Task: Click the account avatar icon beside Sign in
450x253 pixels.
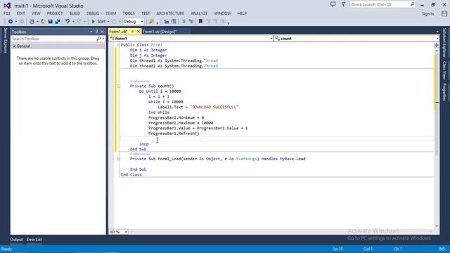Action: [x=444, y=13]
